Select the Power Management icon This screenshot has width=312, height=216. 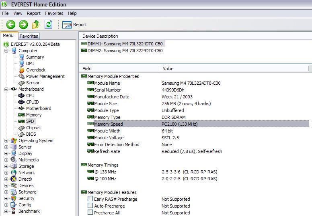(x=21, y=76)
